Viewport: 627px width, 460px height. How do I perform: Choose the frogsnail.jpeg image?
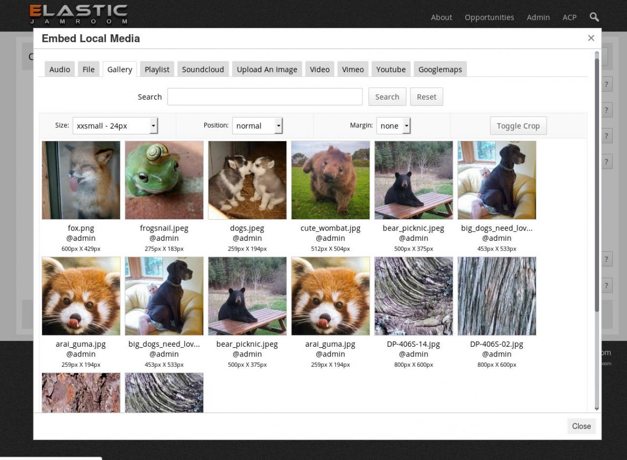[x=164, y=180]
